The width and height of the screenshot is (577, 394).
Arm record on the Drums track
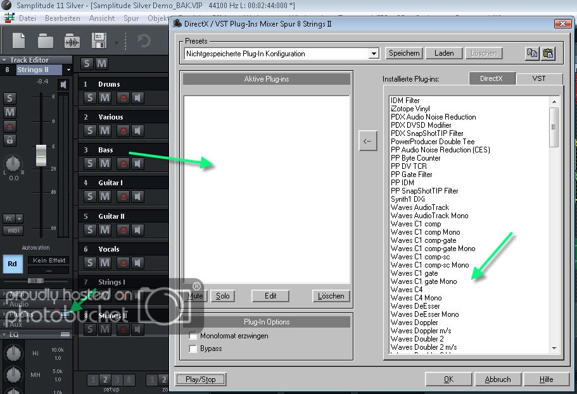(x=124, y=98)
